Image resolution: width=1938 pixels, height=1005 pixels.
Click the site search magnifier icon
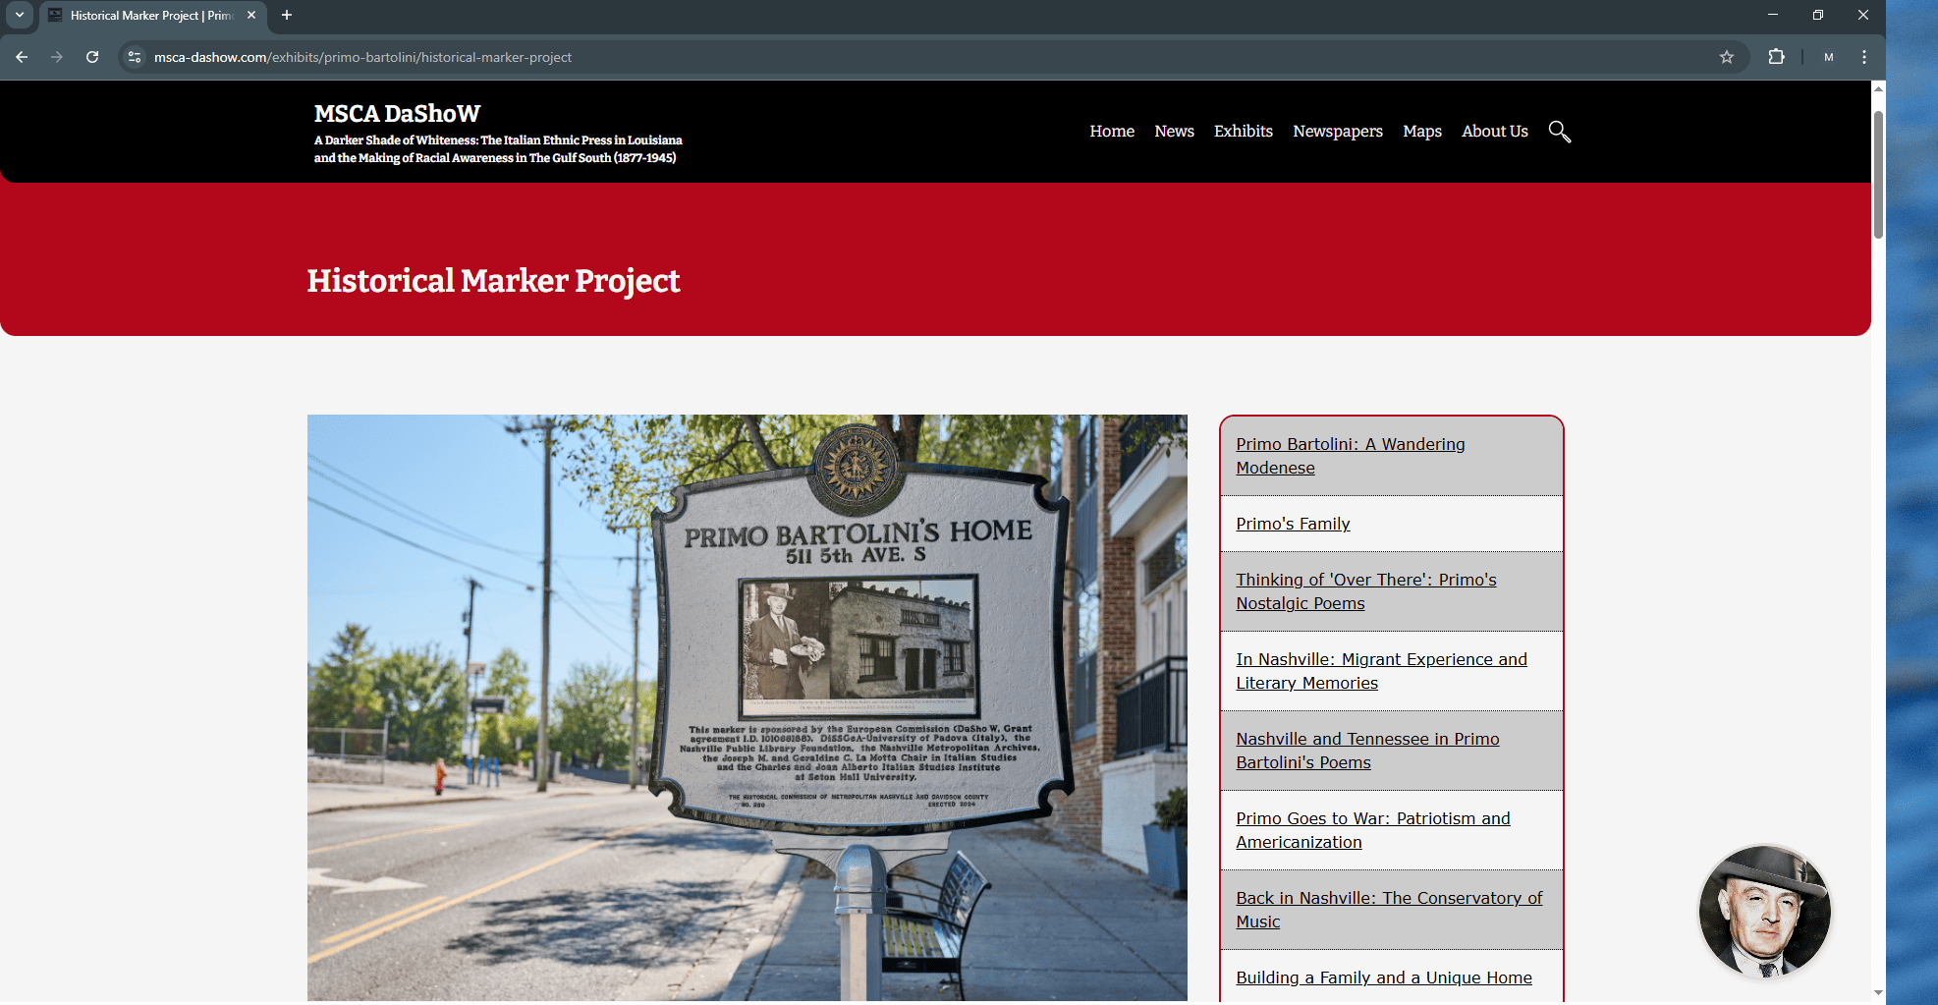pyautogui.click(x=1559, y=132)
